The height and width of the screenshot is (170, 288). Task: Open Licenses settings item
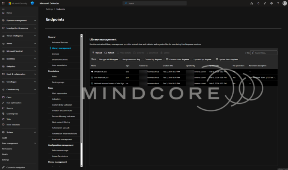pyautogui.click(x=55, y=54)
